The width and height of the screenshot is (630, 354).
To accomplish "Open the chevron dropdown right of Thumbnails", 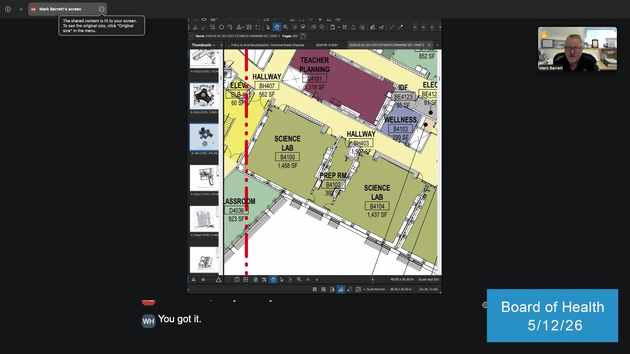I will coord(221,45).
